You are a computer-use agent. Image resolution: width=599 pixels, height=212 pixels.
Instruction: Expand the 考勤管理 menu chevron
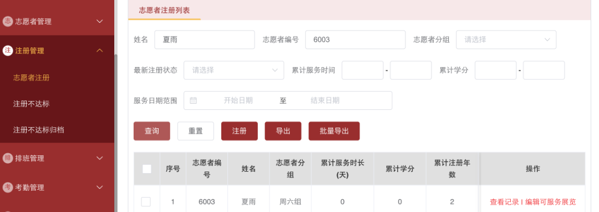[x=100, y=187]
